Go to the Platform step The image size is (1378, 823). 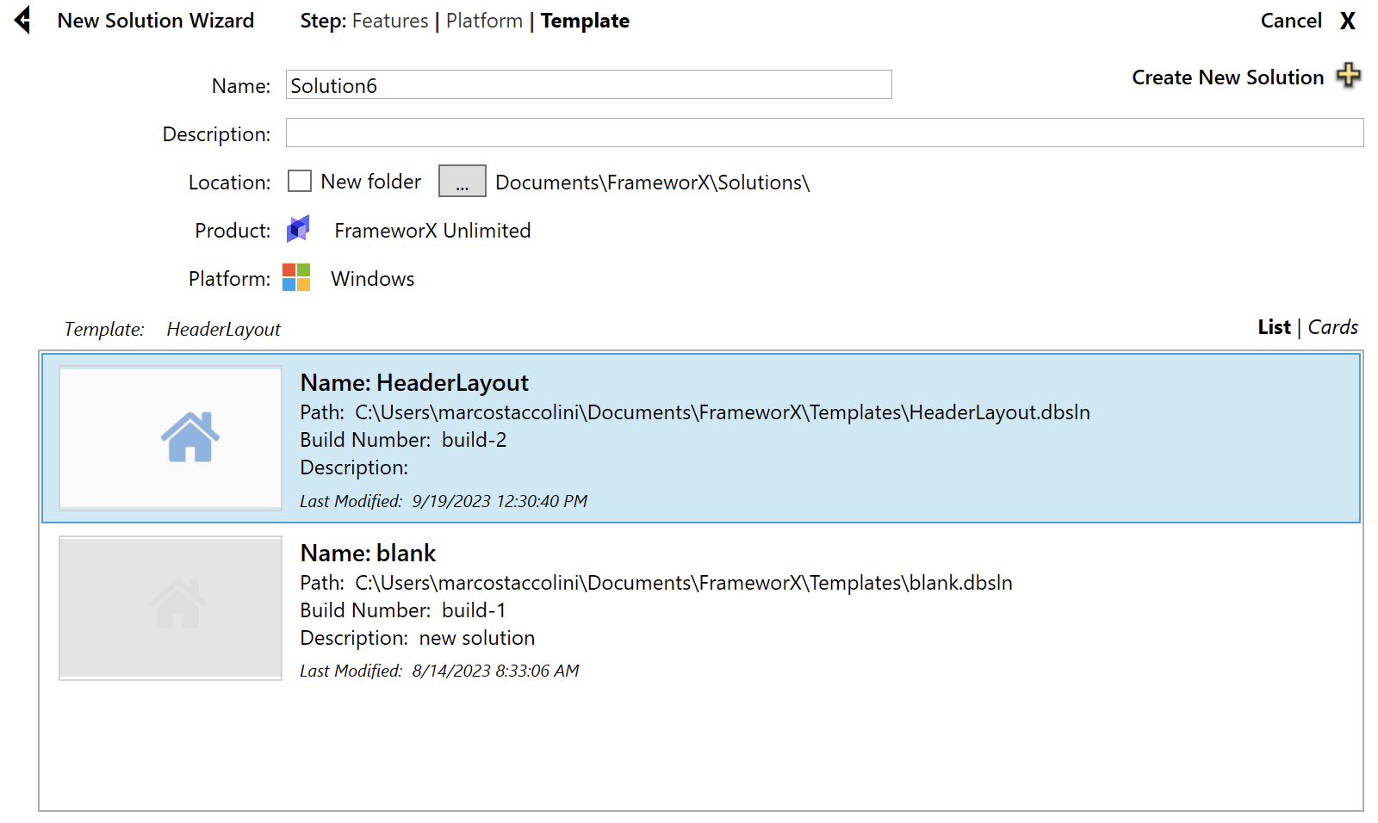[x=484, y=21]
